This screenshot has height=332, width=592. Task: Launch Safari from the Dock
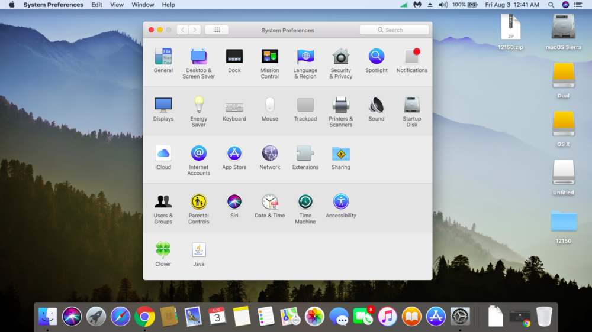tap(120, 316)
